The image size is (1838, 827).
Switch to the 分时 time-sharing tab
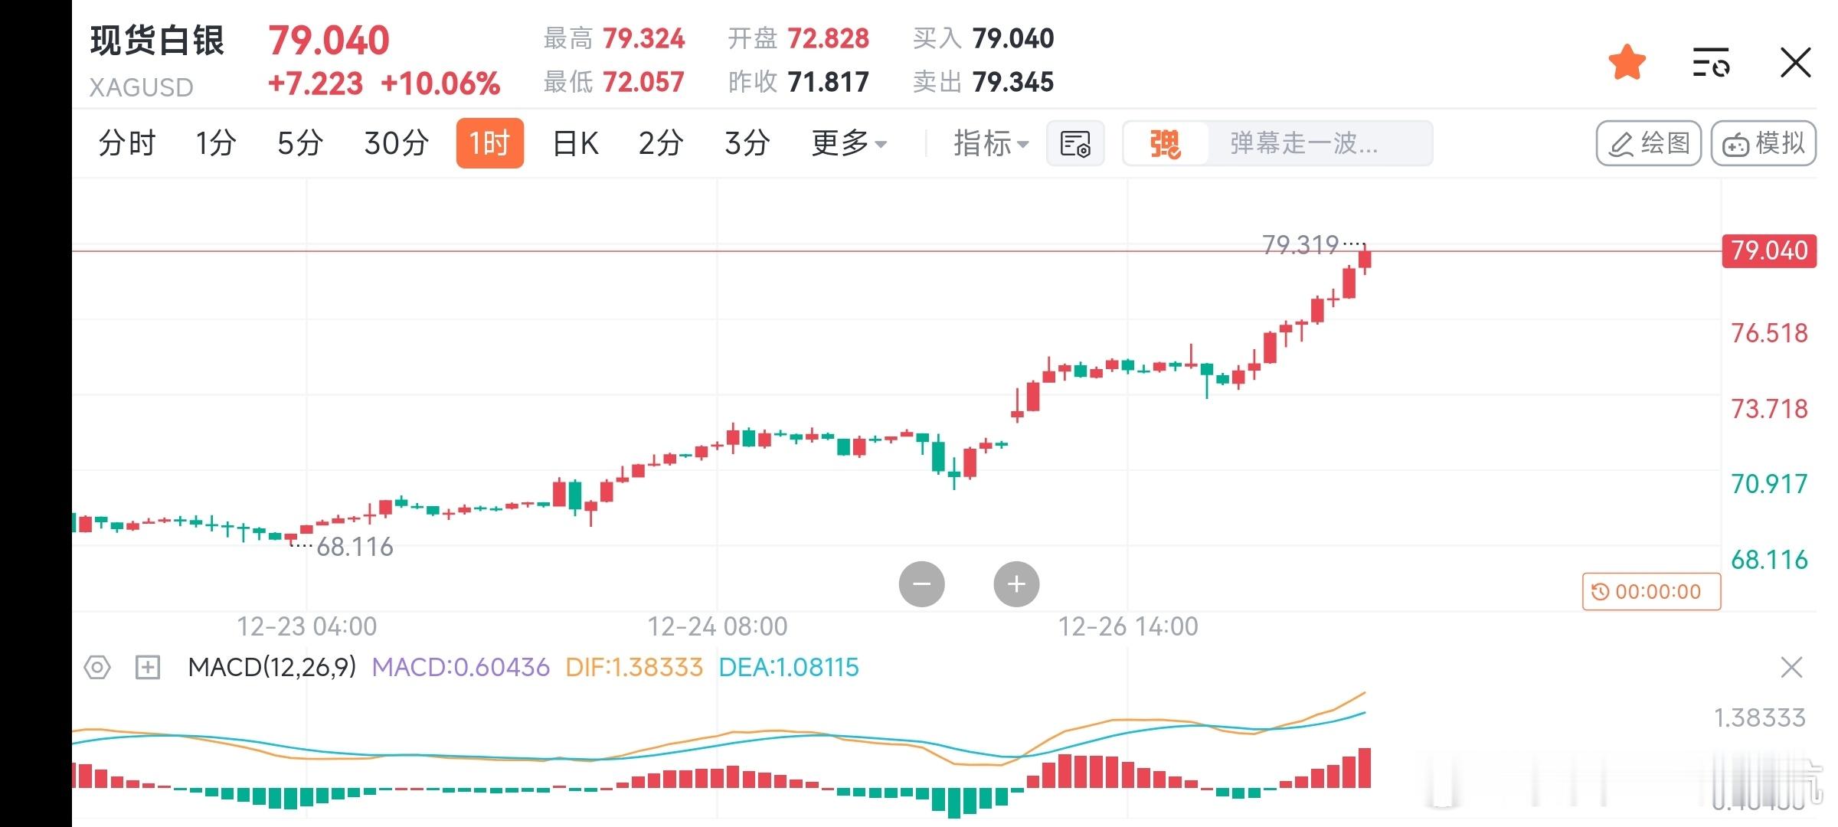coord(127,143)
